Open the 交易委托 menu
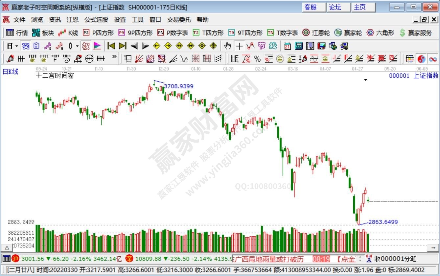 tap(178, 20)
